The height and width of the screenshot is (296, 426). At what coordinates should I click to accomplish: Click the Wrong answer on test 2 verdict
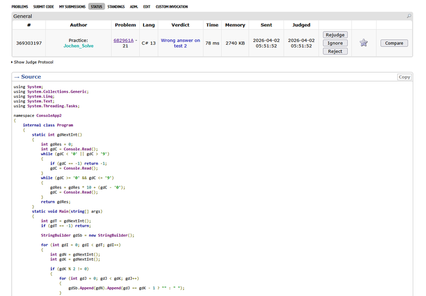180,43
